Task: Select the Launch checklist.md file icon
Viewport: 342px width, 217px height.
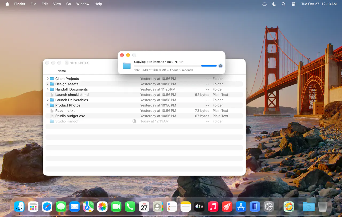Action: point(52,95)
